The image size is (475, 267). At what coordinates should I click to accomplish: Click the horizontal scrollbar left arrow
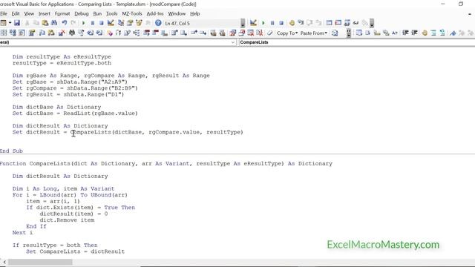coord(4,262)
